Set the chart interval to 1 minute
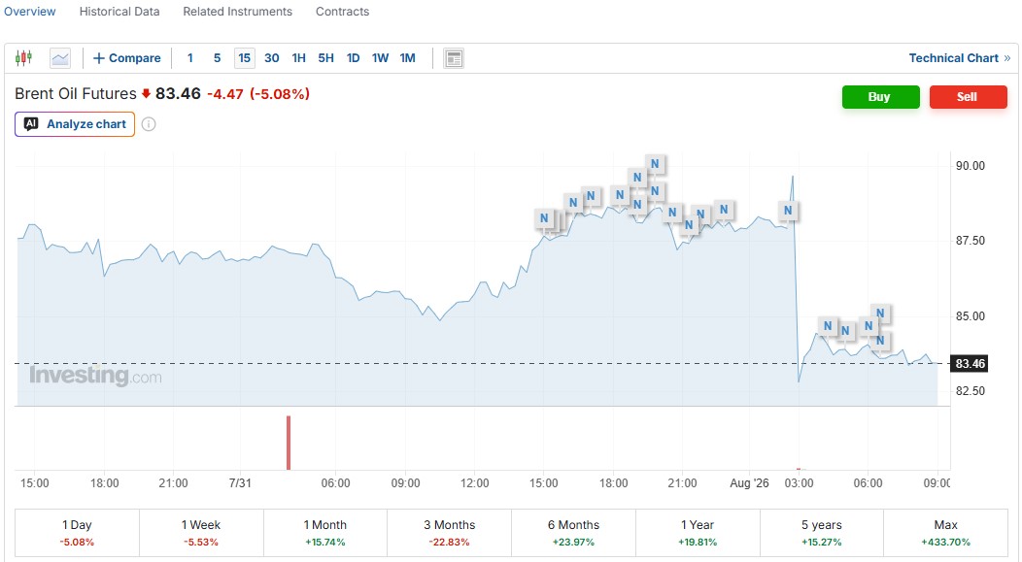The height and width of the screenshot is (562, 1022). (190, 58)
